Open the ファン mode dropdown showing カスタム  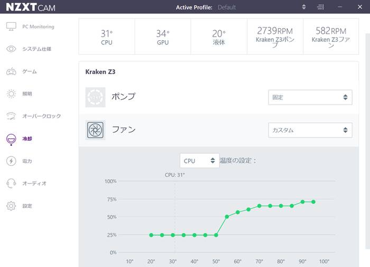click(310, 130)
